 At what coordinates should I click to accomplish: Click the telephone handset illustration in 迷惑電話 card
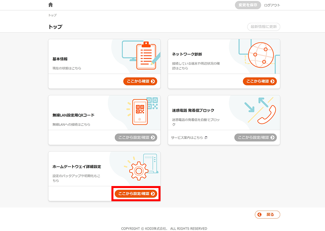coord(267,115)
